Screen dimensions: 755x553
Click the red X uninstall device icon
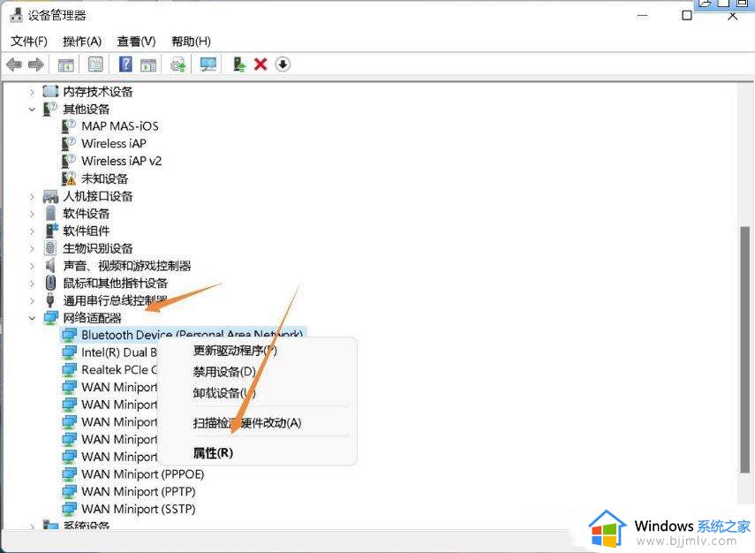(x=260, y=64)
